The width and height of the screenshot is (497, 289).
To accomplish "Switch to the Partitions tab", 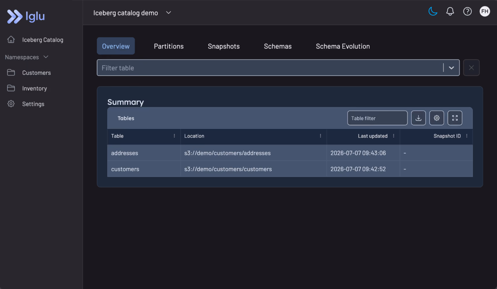I will tap(169, 46).
